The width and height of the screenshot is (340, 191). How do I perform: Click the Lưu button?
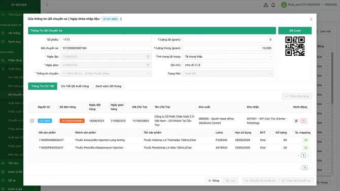[231, 180]
